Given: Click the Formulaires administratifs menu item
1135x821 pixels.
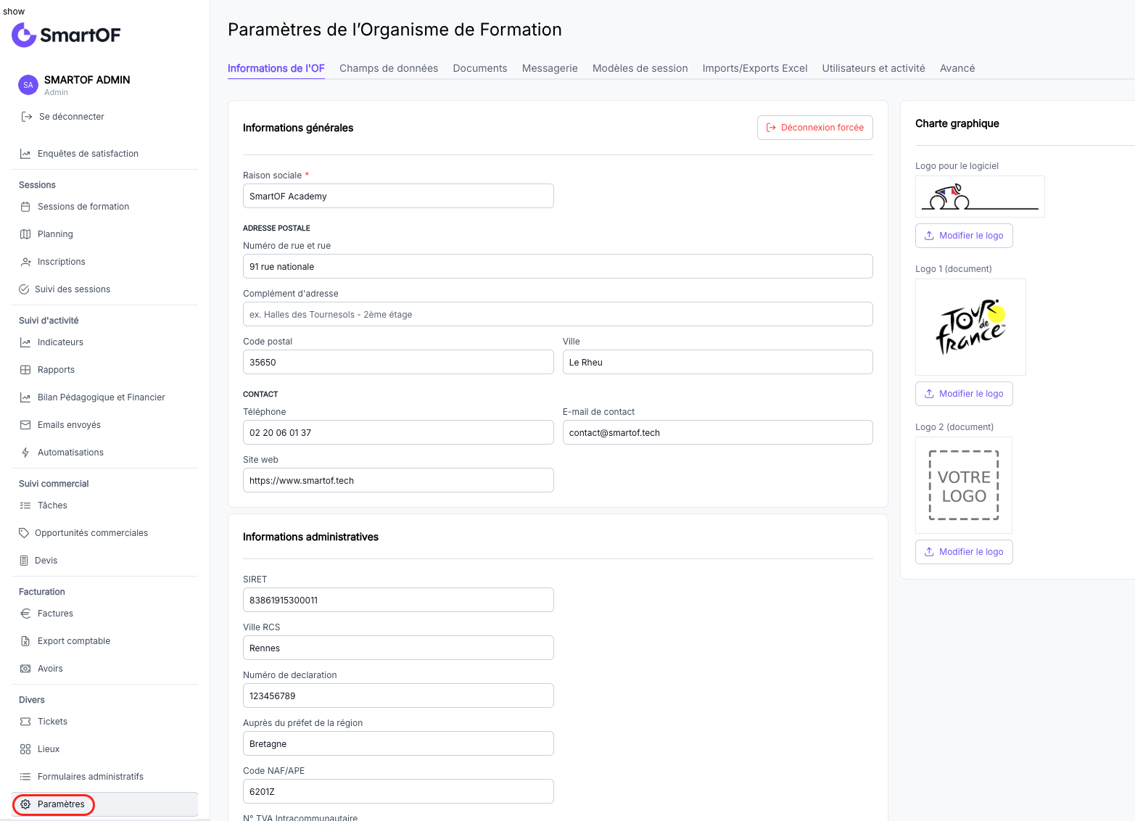Looking at the screenshot, I should coord(91,777).
